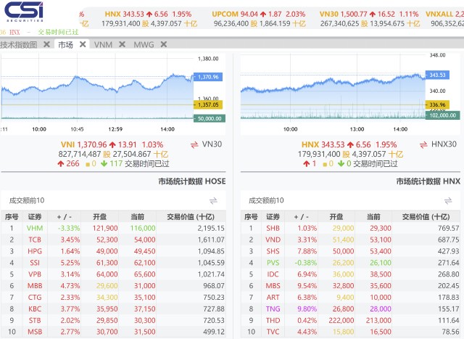This screenshot has height=339, width=464.
Task: Sort HNX table by + / - column
Action: click(x=302, y=217)
